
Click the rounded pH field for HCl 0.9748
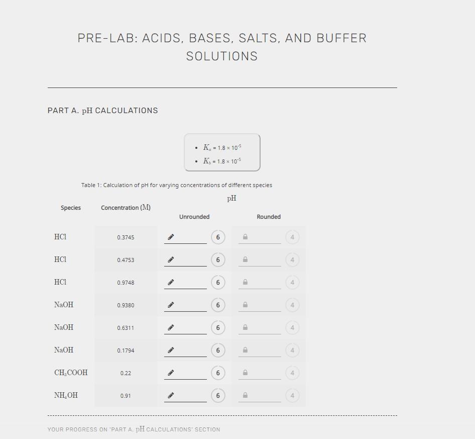[264, 282]
